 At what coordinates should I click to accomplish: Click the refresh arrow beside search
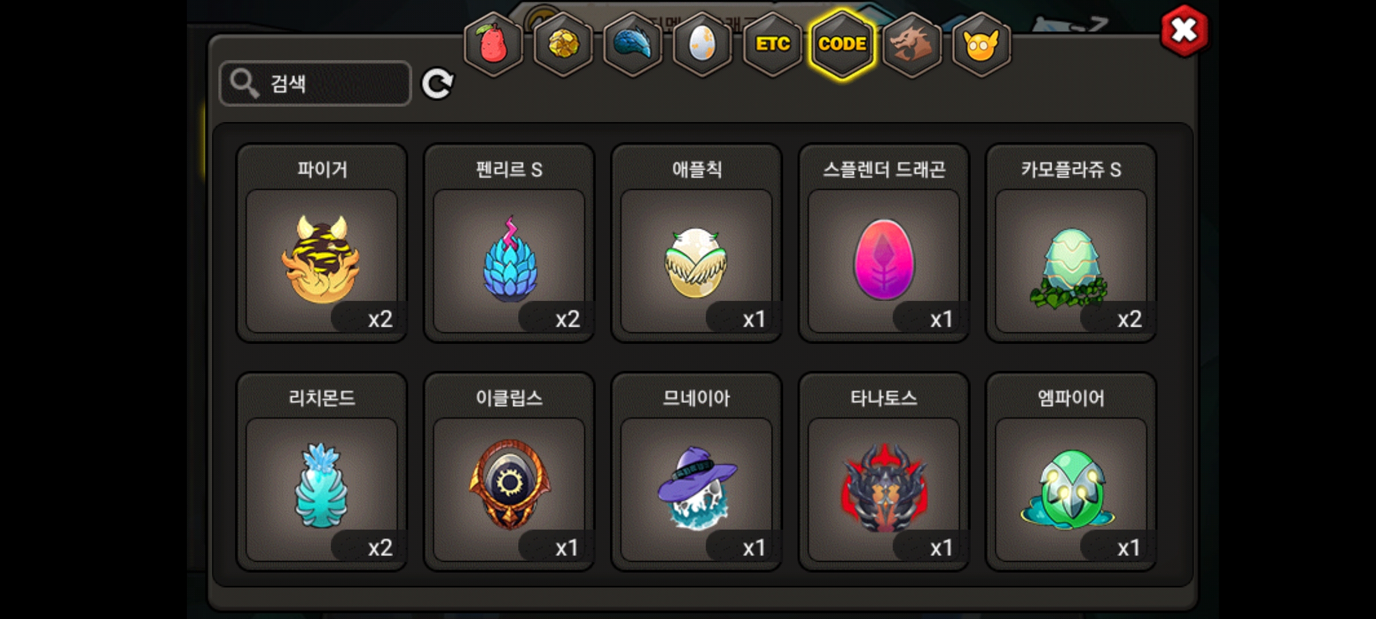437,84
